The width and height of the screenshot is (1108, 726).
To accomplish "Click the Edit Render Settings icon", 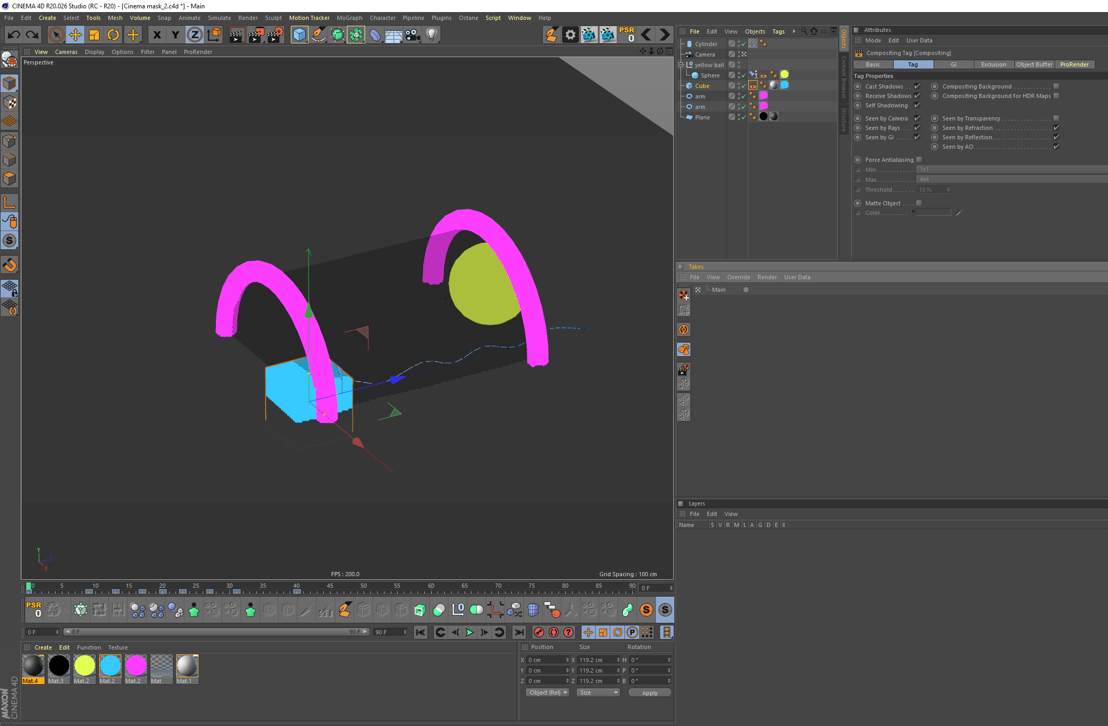I will (x=275, y=35).
